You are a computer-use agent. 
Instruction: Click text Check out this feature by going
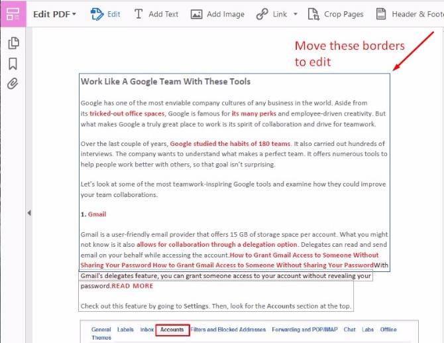(216, 306)
